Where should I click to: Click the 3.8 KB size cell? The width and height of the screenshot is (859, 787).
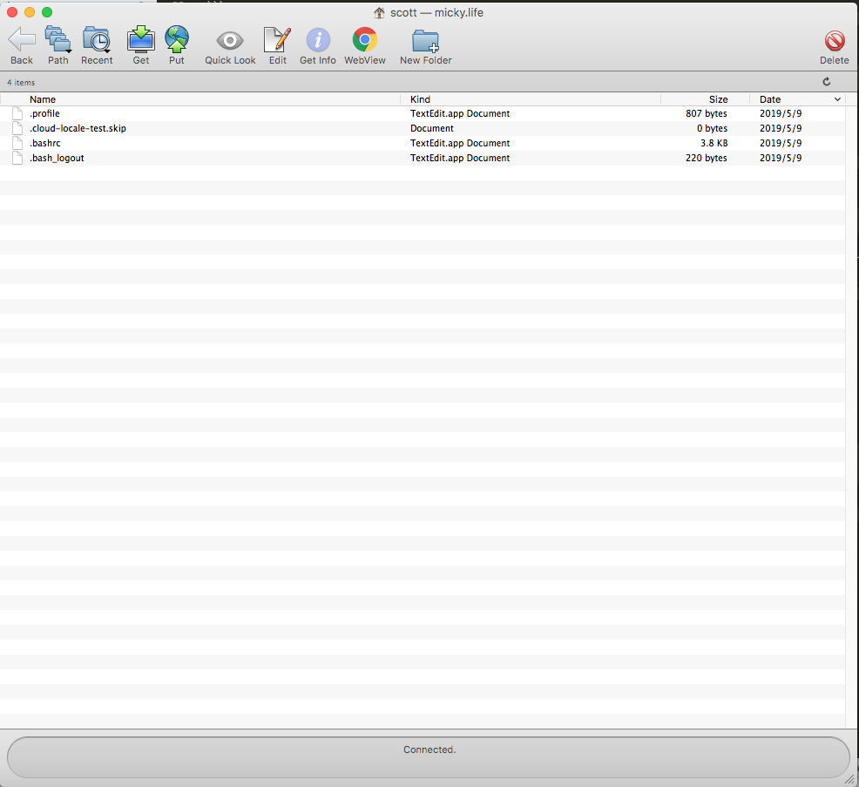tap(714, 143)
